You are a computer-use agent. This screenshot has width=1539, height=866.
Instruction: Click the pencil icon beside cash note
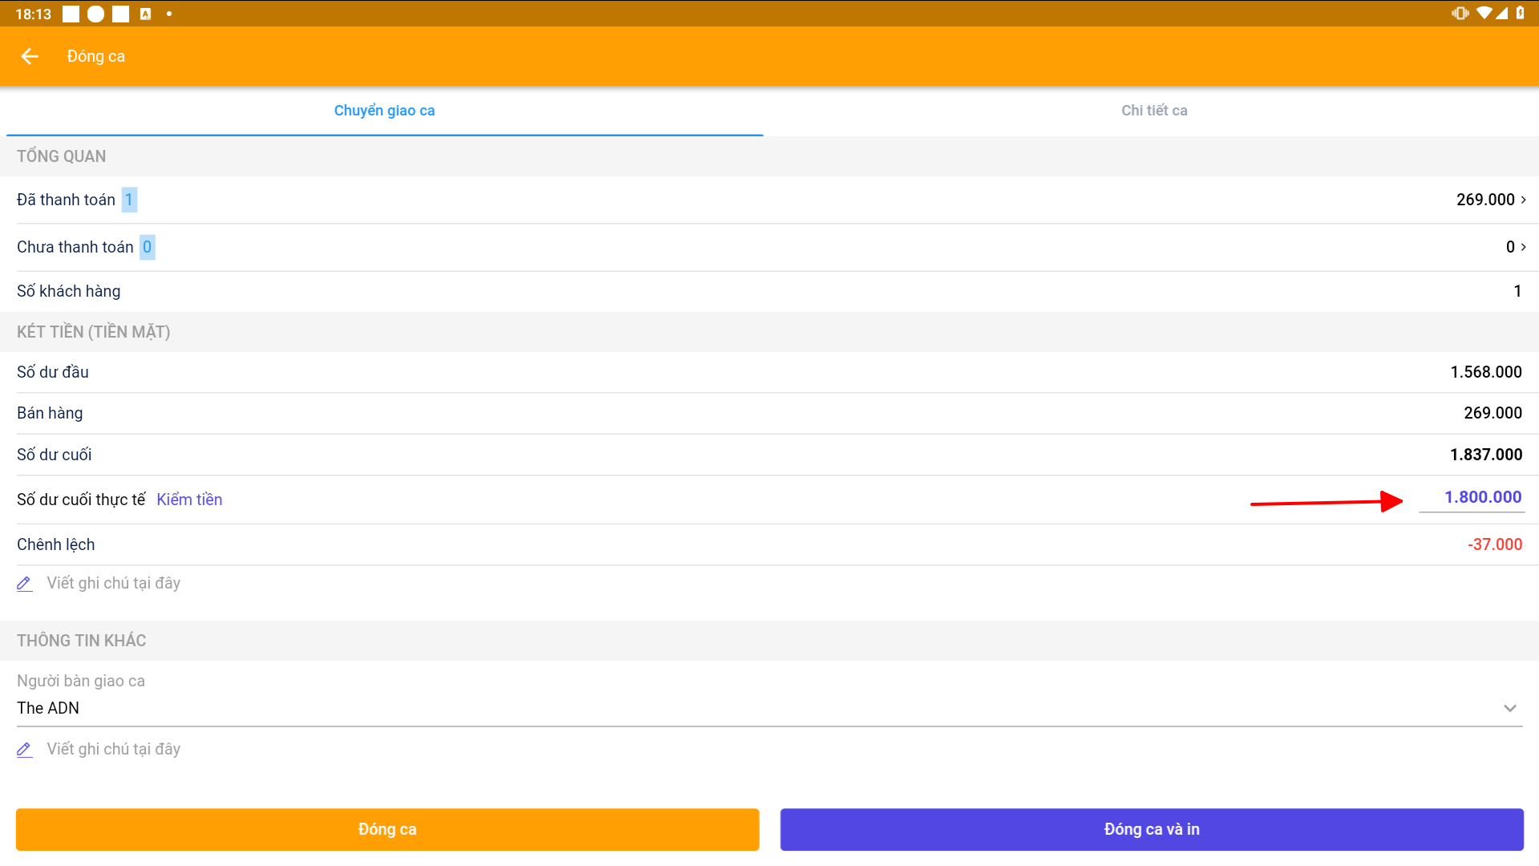25,584
